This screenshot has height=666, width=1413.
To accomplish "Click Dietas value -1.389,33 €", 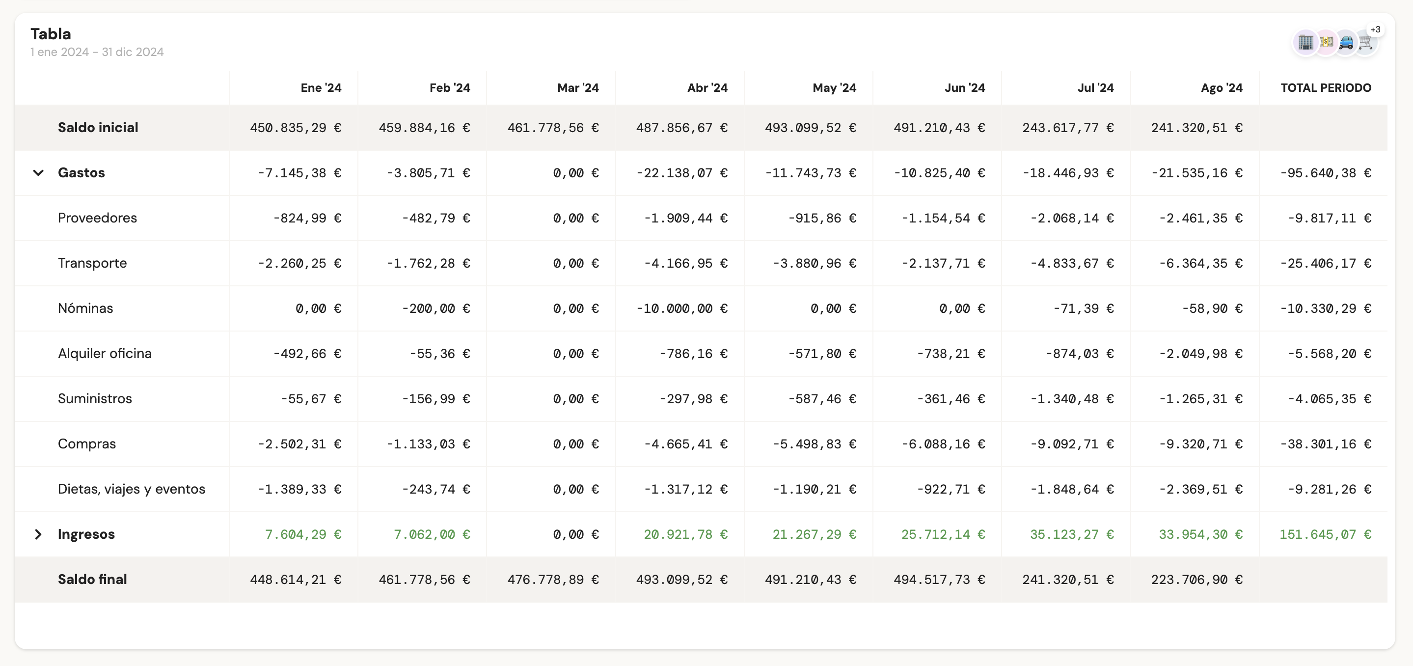I will tap(299, 489).
